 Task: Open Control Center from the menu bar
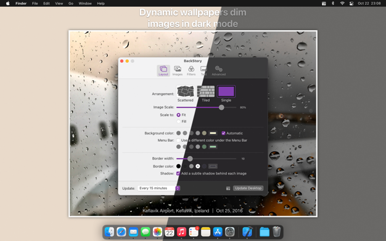pos(351,4)
